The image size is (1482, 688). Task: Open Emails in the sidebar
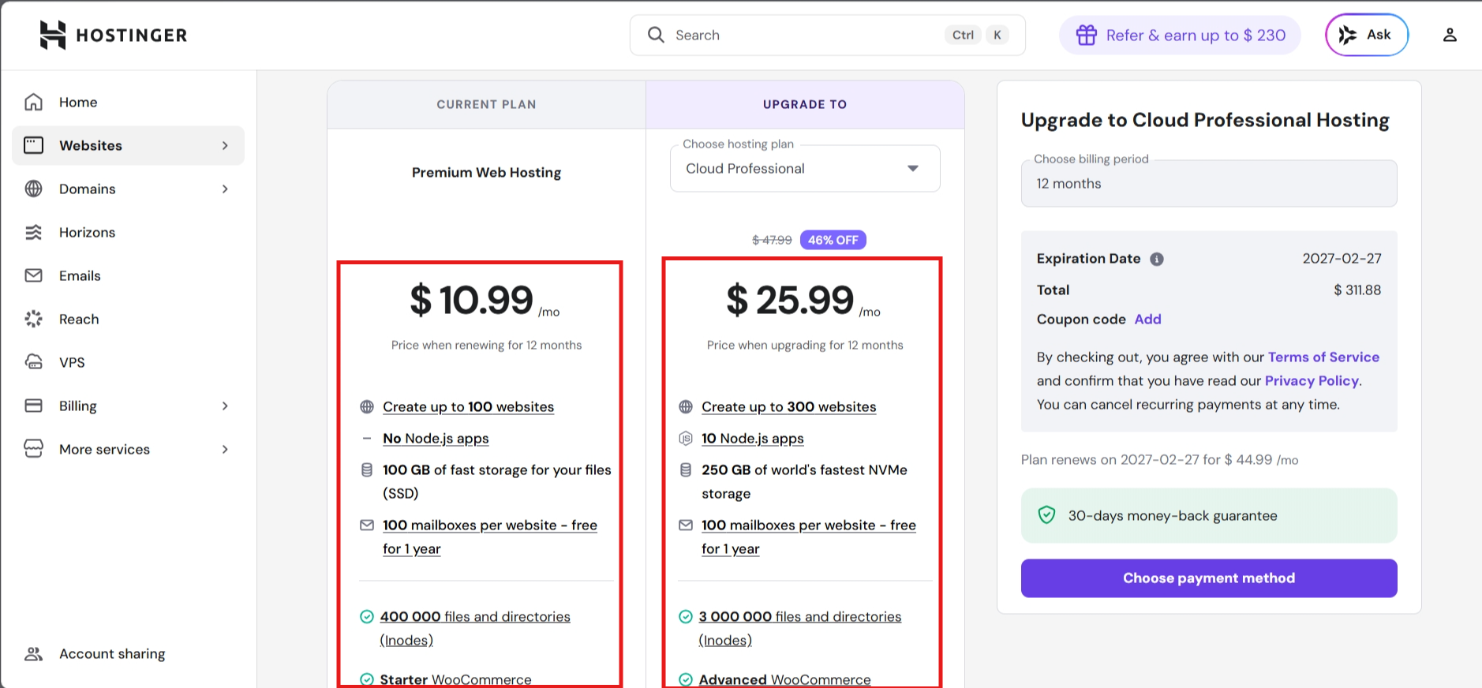128,275
